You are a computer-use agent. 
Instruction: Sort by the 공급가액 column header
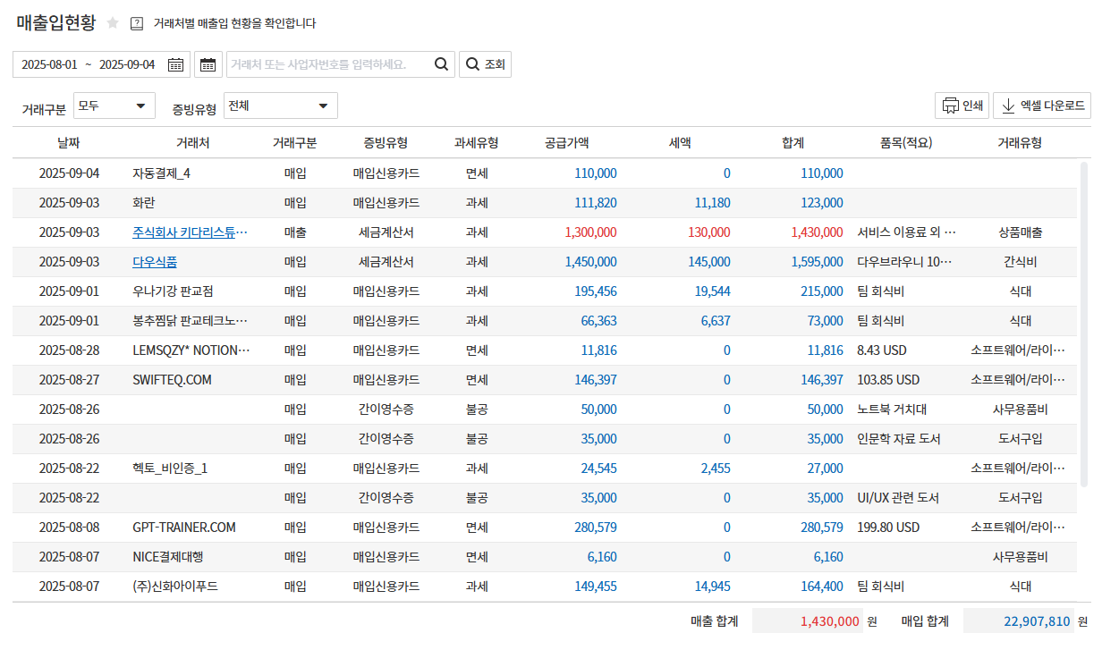(566, 143)
